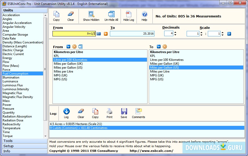
Task: Click the blue reset scale icon
Action: tap(229, 34)
